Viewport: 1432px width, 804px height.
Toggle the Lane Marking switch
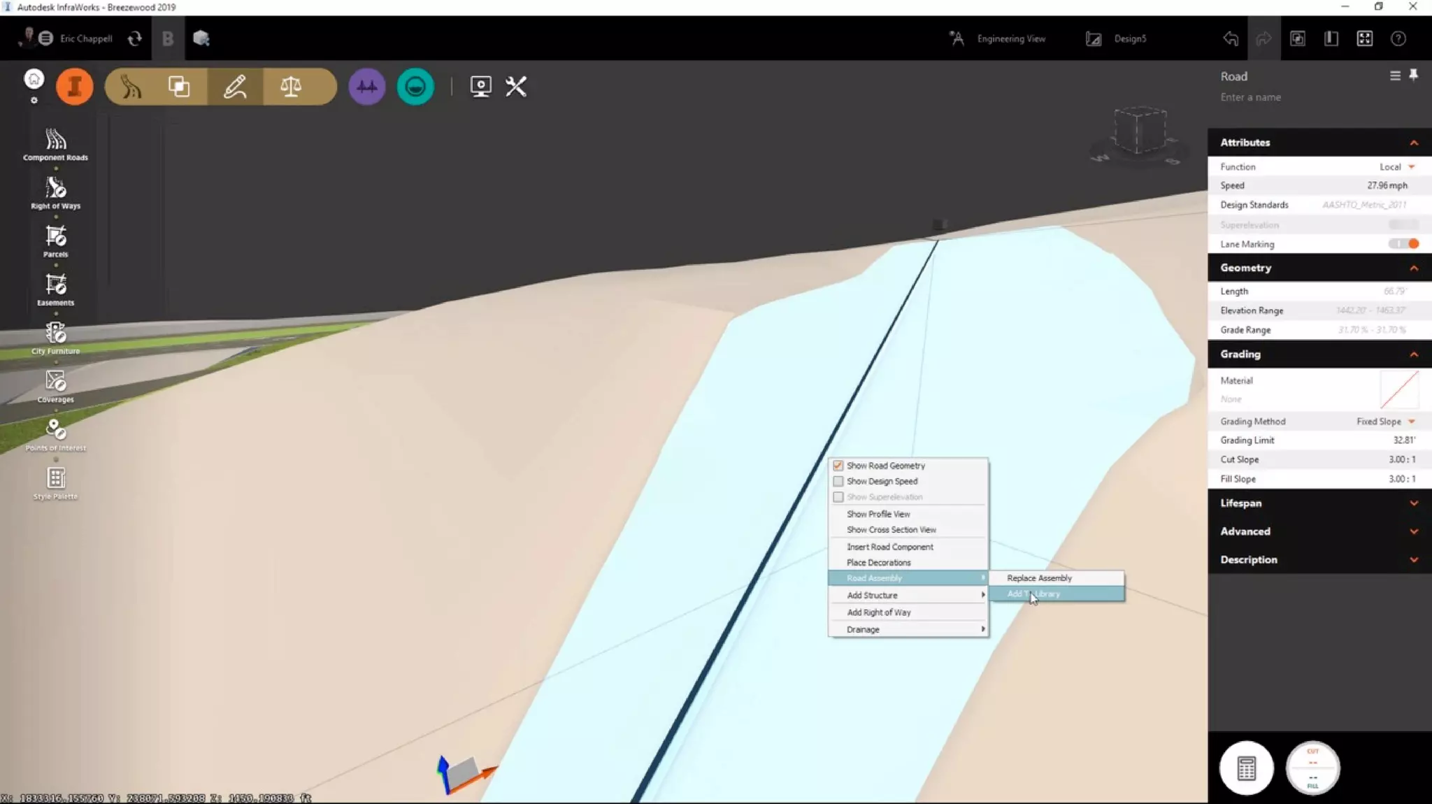(1403, 244)
